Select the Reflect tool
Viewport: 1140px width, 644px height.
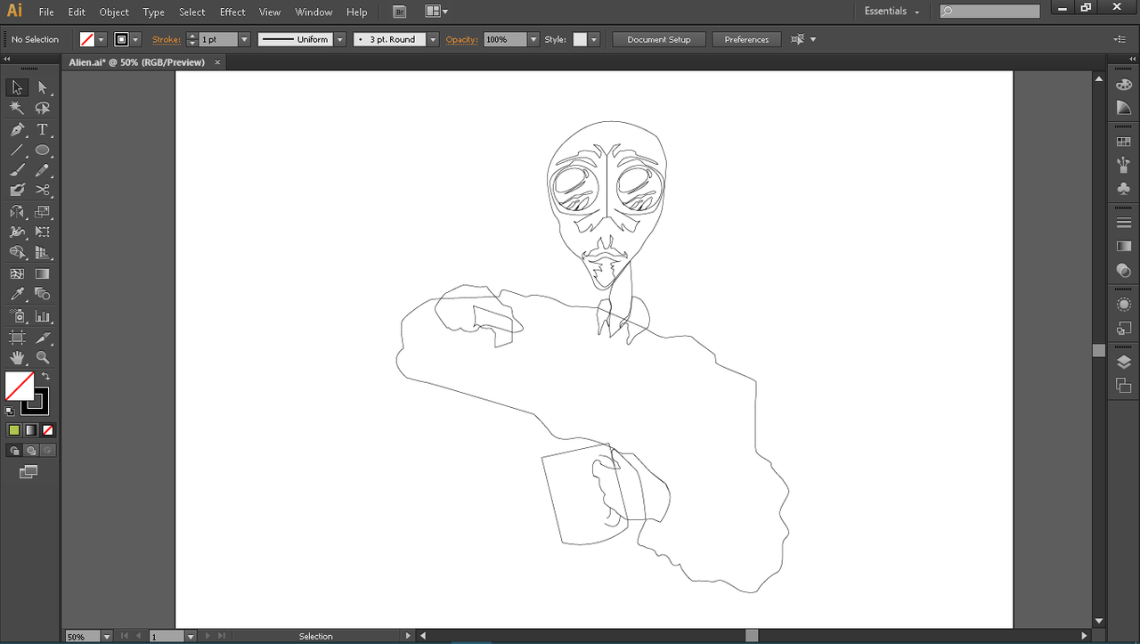click(17, 212)
